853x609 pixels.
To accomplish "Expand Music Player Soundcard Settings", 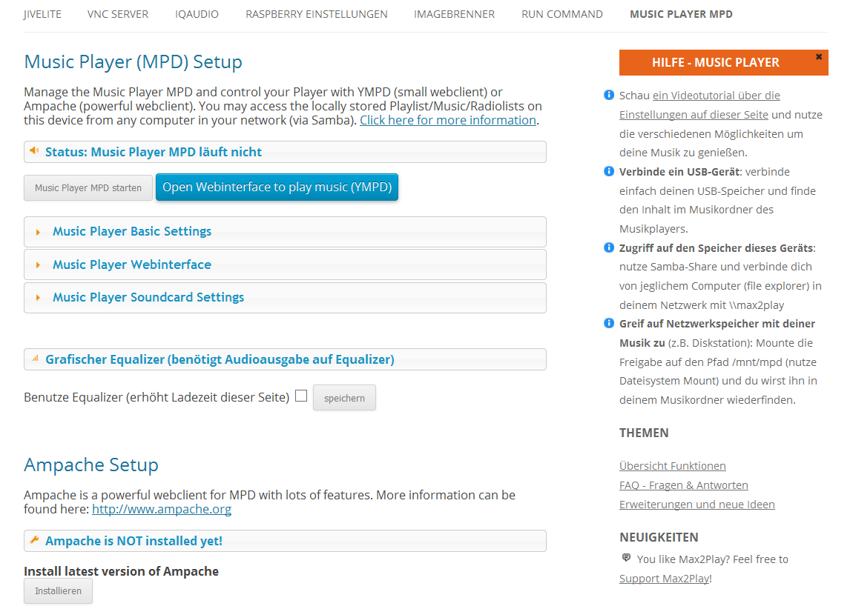I will point(285,298).
